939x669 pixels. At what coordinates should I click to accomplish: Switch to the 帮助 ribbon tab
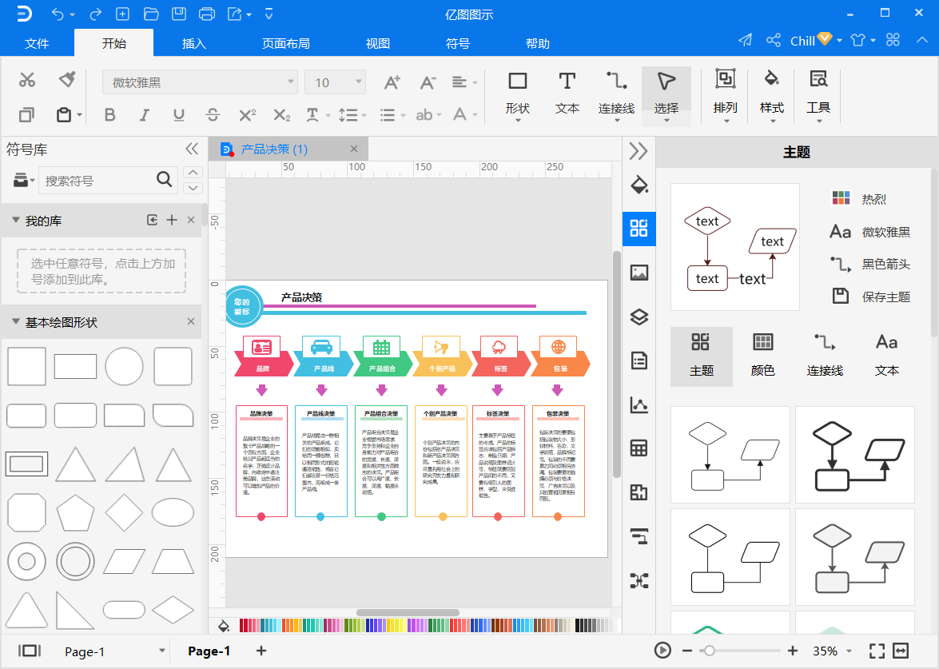pyautogui.click(x=537, y=43)
